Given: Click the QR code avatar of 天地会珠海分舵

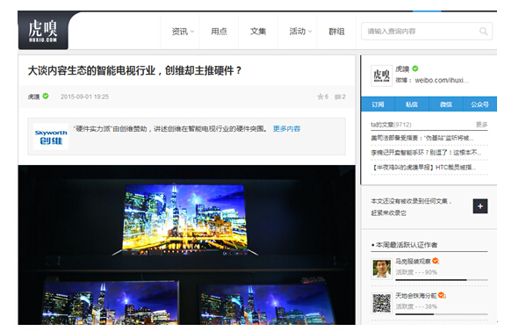Looking at the screenshot, I should pyautogui.click(x=381, y=303).
